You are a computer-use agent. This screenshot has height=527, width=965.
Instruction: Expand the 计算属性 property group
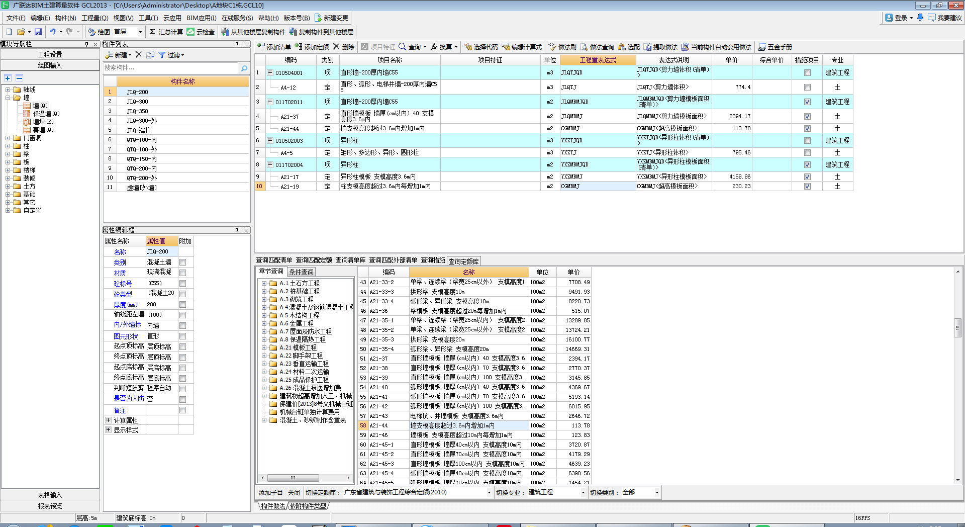pos(108,420)
